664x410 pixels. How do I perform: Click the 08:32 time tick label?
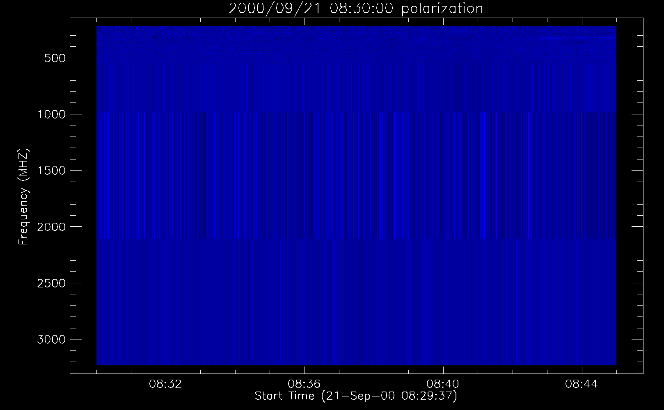pos(166,385)
